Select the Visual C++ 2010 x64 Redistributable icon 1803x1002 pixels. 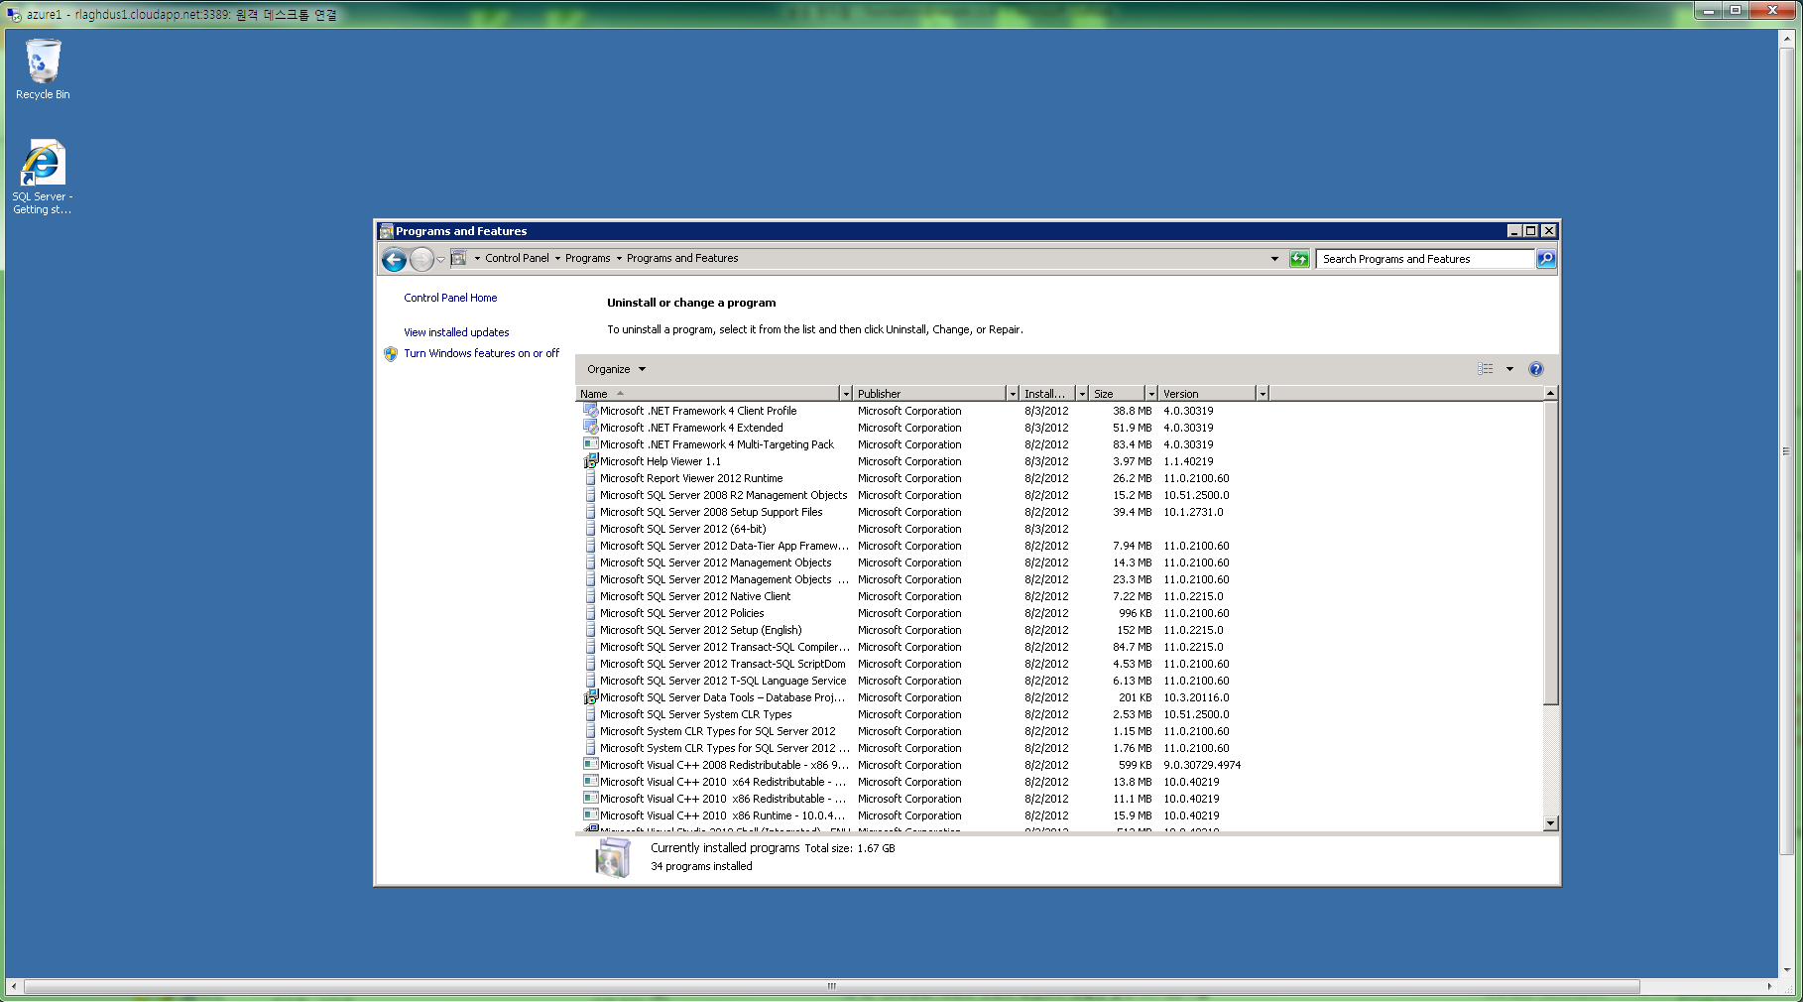(x=590, y=782)
